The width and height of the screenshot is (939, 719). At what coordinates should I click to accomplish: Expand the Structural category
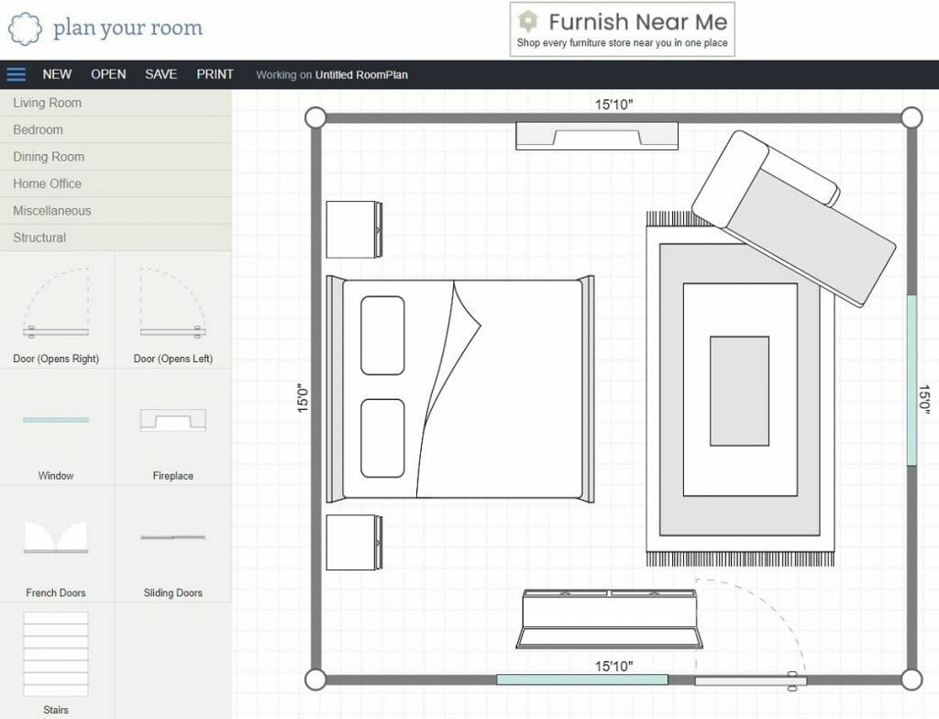40,238
